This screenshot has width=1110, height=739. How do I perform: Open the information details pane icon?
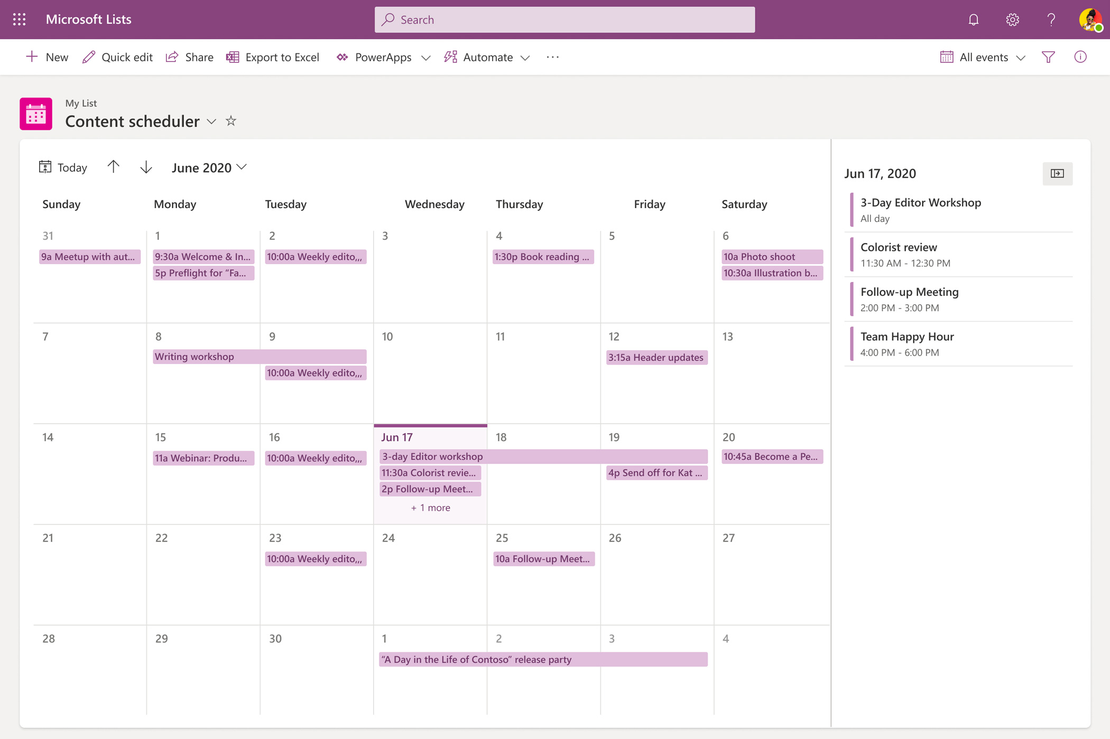pyautogui.click(x=1080, y=57)
